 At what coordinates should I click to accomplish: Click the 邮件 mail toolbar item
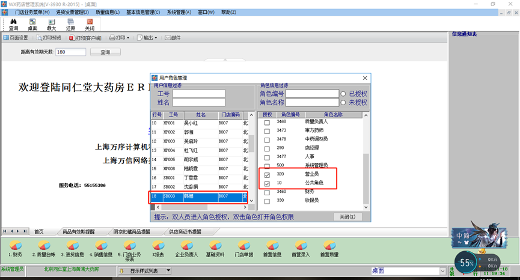click(x=173, y=38)
